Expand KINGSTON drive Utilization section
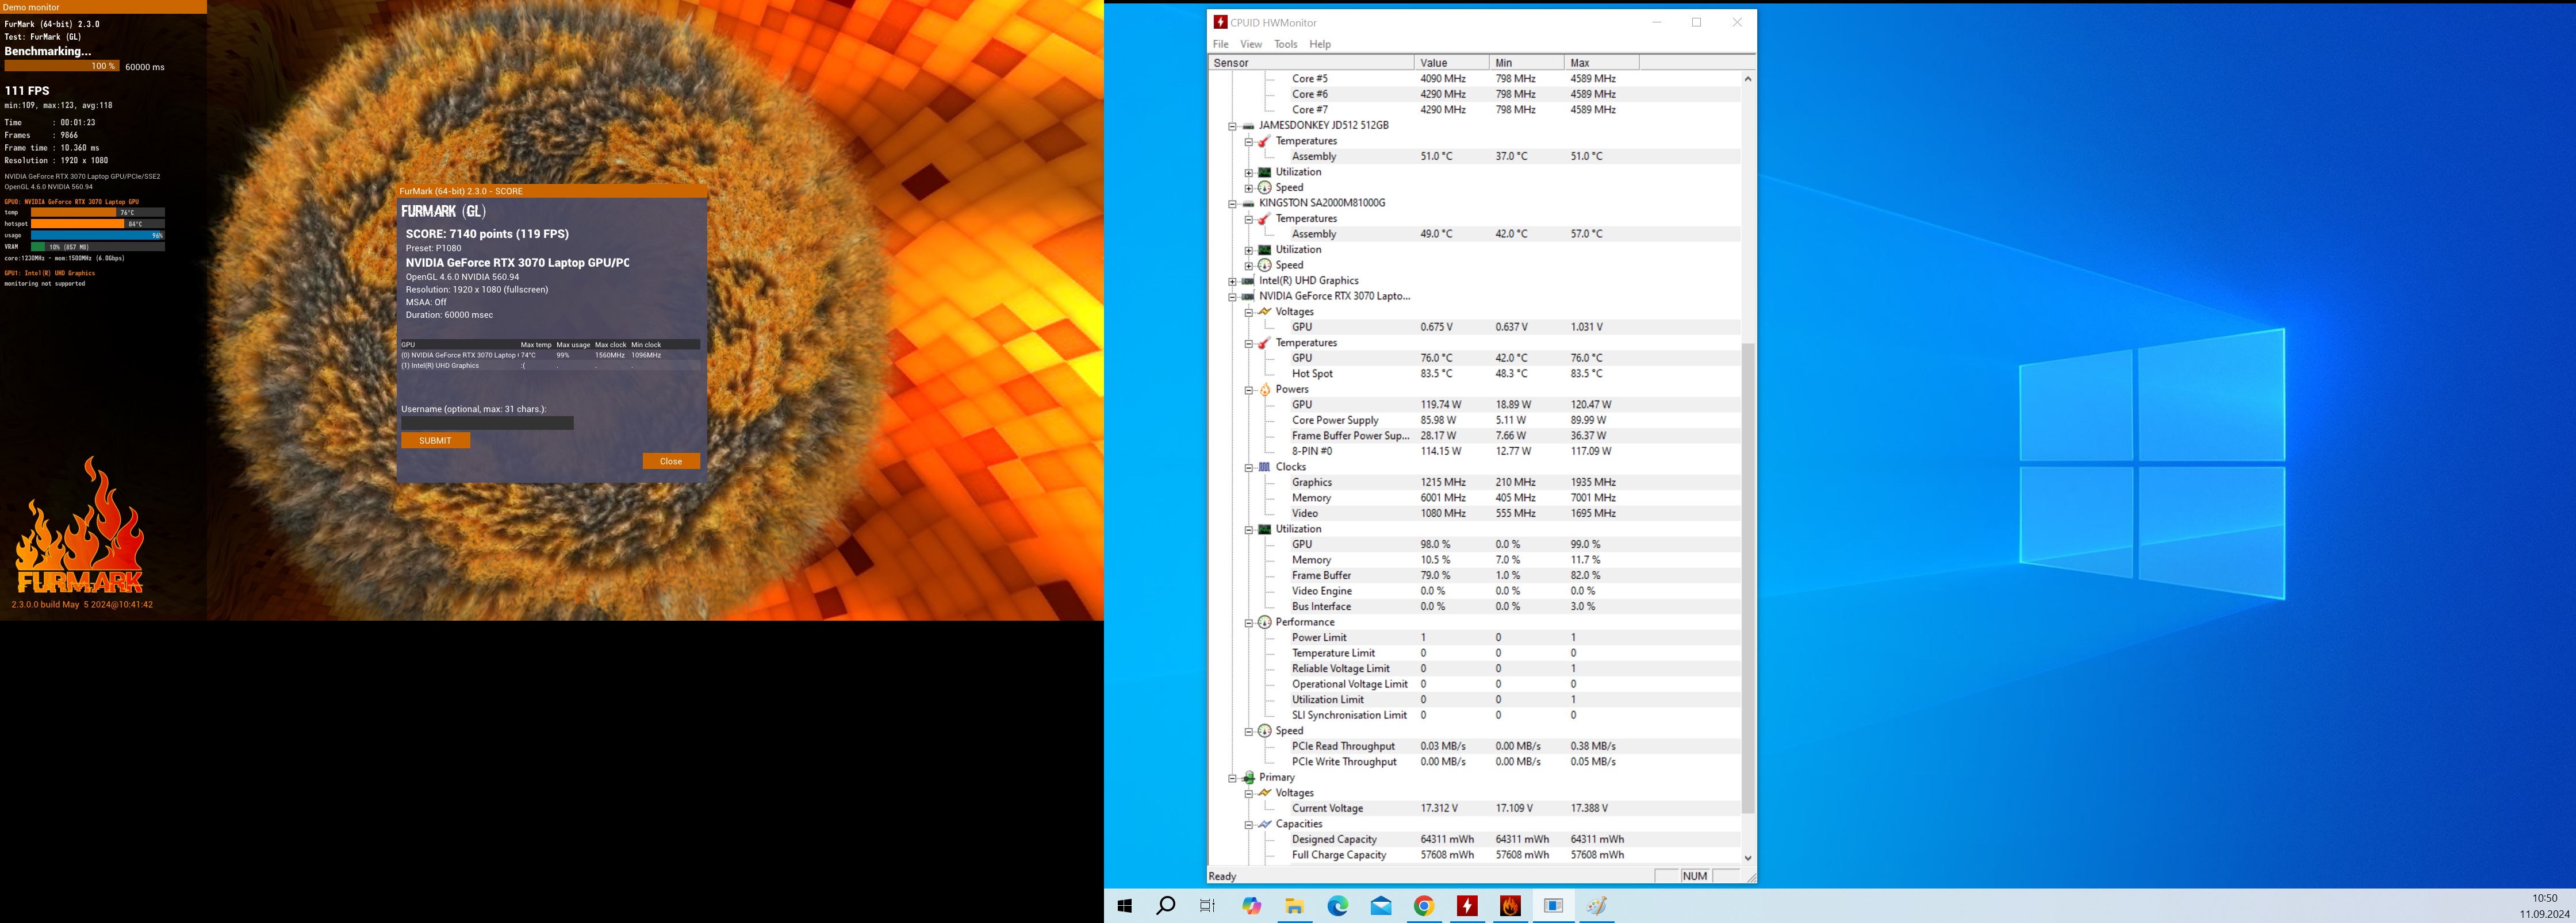The width and height of the screenshot is (2576, 923). pos(1249,250)
